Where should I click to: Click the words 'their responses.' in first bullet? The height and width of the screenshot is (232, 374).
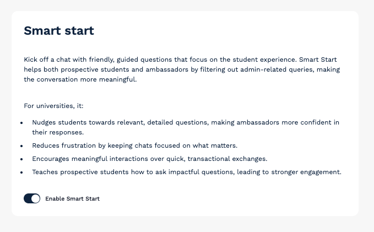point(58,132)
